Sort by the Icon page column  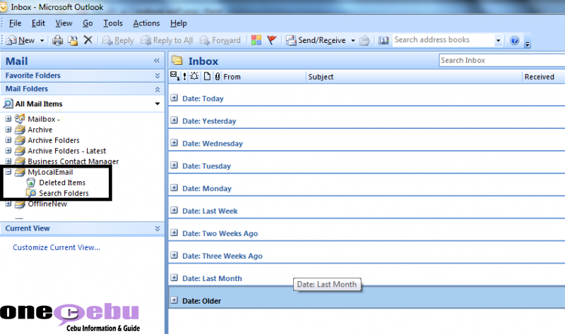point(207,76)
